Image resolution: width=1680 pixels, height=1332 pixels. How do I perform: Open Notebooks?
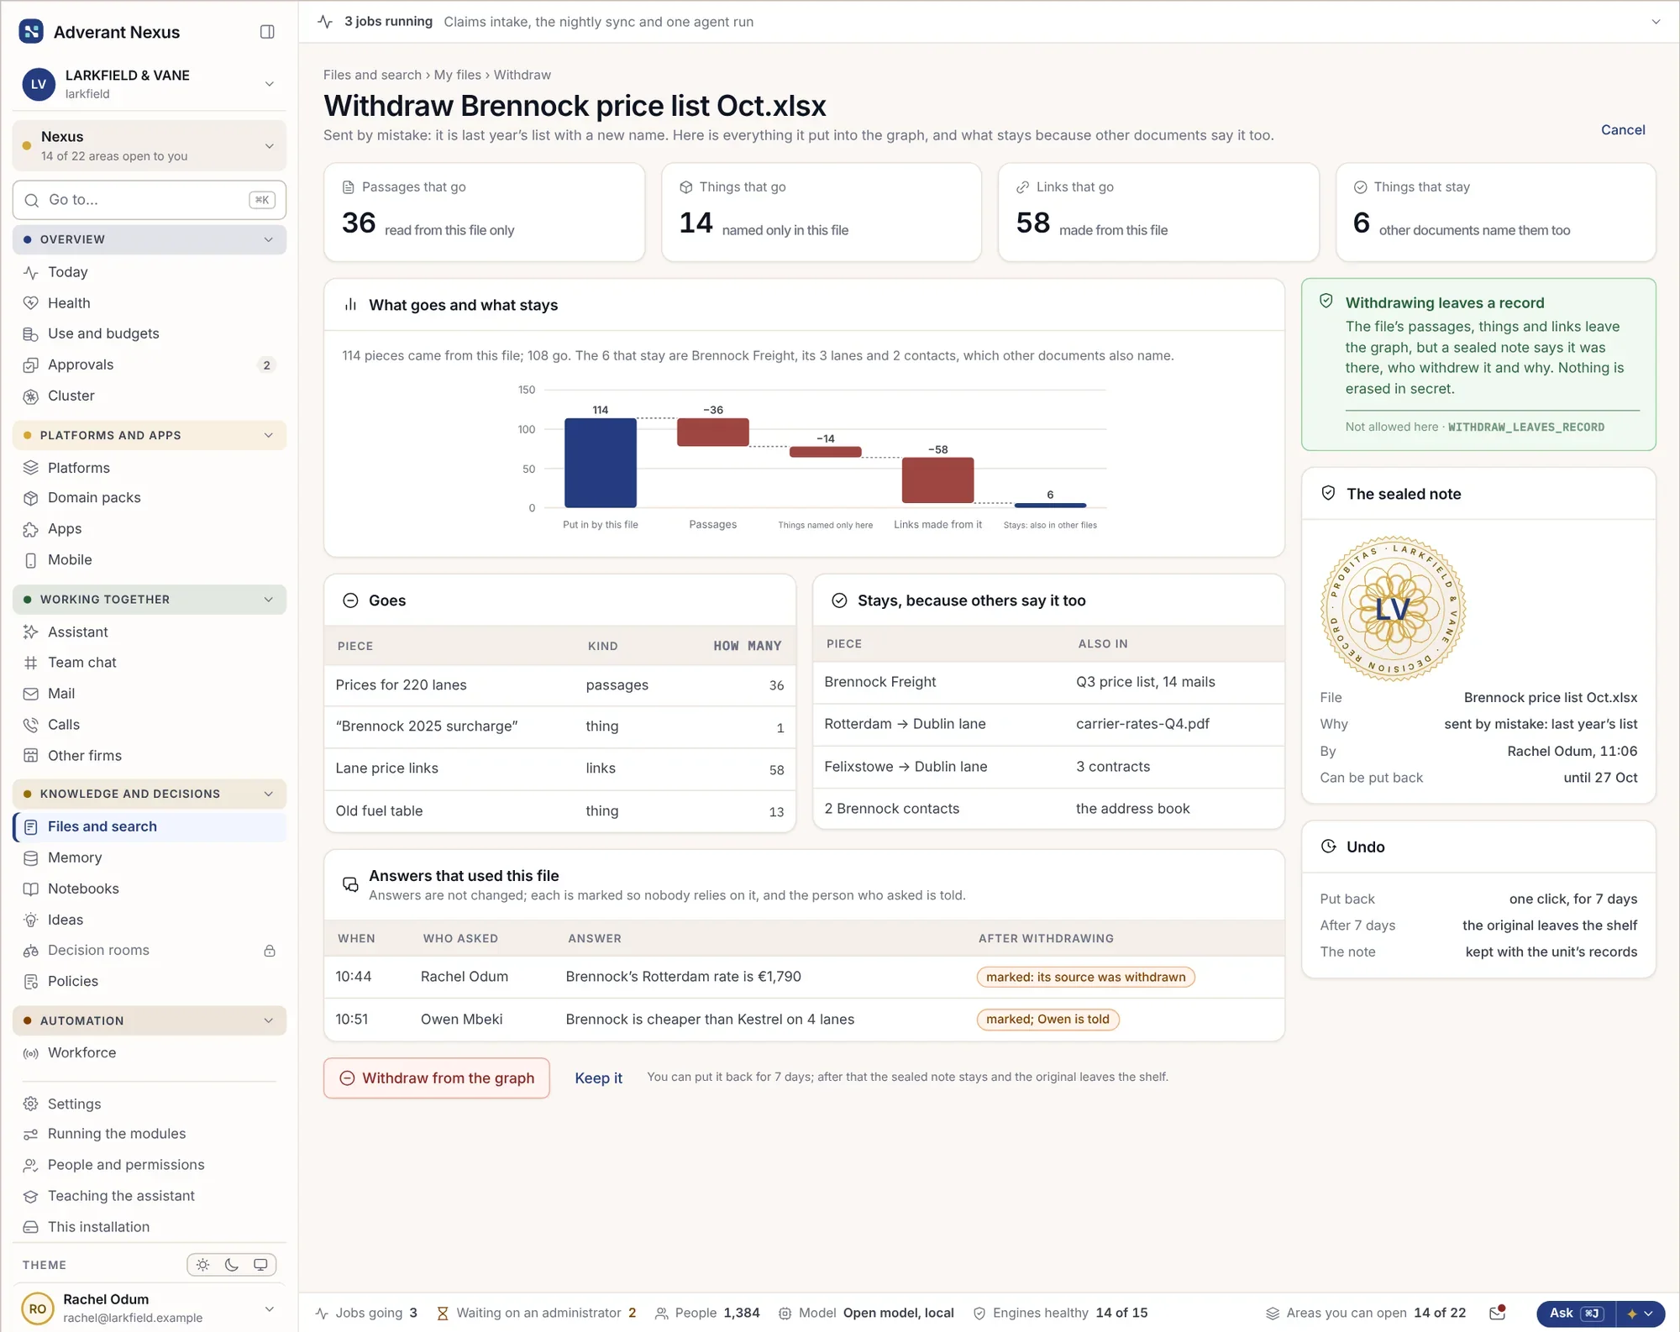(x=150, y=889)
